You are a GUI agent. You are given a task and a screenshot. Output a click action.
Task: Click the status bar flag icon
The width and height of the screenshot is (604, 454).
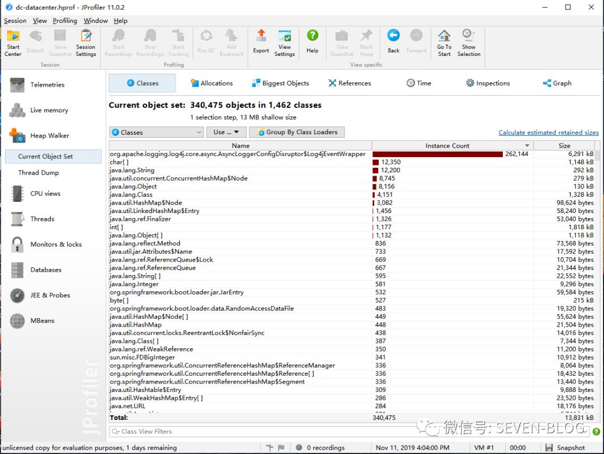(281, 447)
